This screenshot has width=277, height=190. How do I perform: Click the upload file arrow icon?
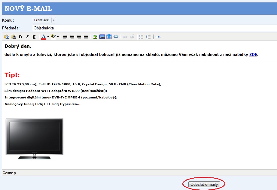point(109,37)
